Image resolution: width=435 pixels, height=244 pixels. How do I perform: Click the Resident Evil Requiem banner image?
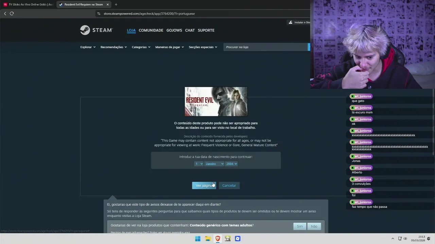pyautogui.click(x=216, y=101)
